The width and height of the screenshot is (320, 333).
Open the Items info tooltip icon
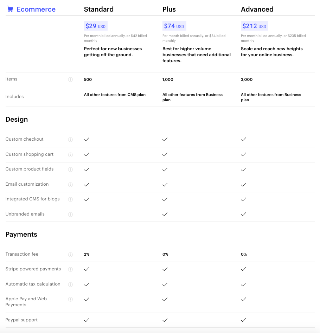click(70, 79)
